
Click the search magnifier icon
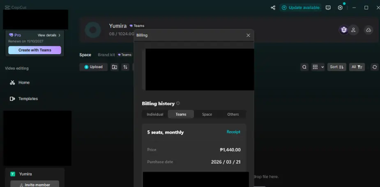click(x=304, y=67)
